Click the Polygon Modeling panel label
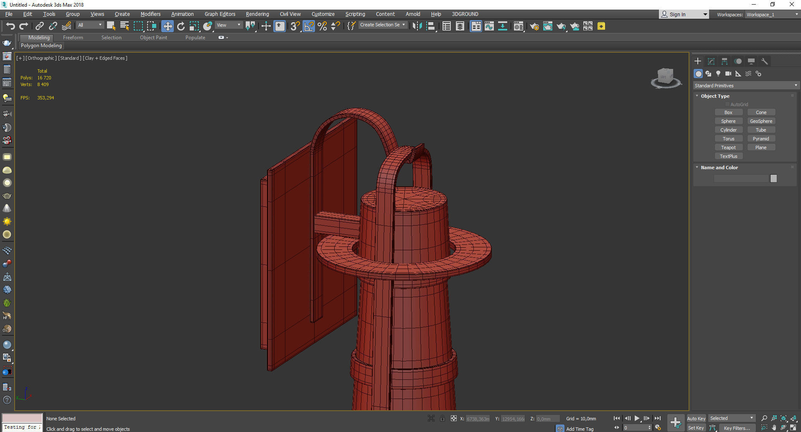This screenshot has width=801, height=432. (41, 46)
